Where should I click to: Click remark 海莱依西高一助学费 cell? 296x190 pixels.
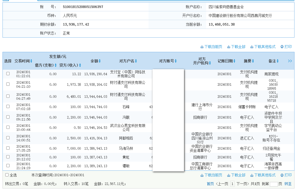click(273, 166)
